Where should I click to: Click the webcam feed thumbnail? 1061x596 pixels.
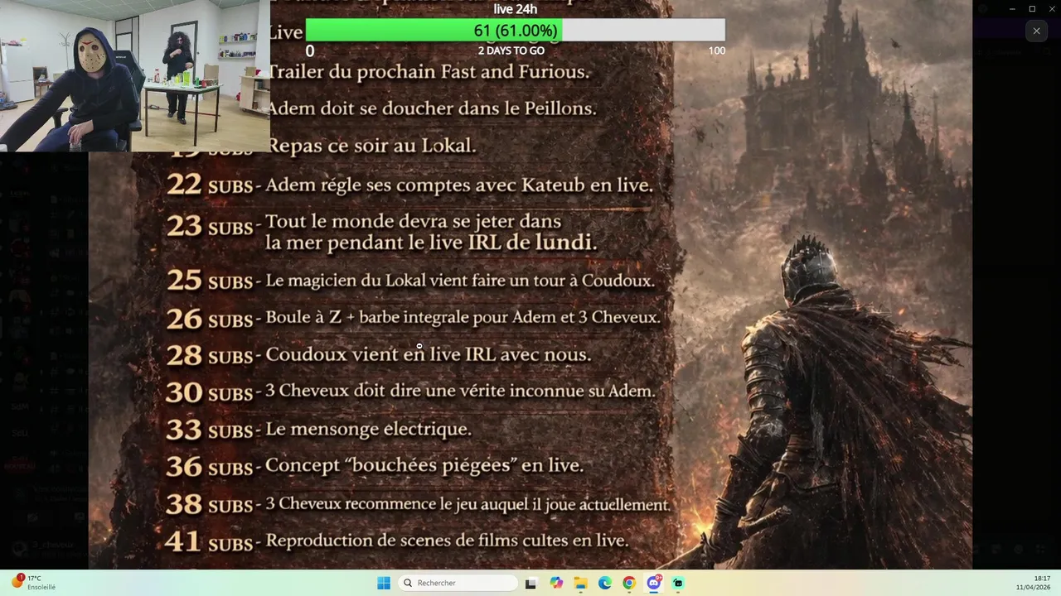(x=135, y=75)
